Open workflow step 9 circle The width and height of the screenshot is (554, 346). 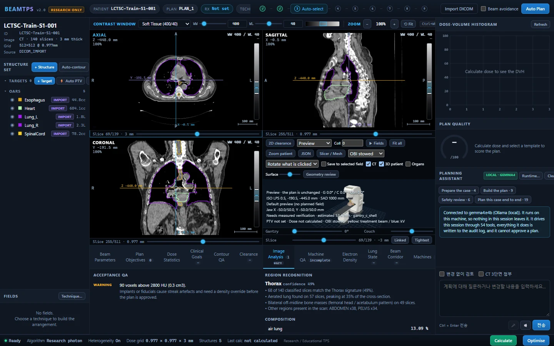click(424, 8)
